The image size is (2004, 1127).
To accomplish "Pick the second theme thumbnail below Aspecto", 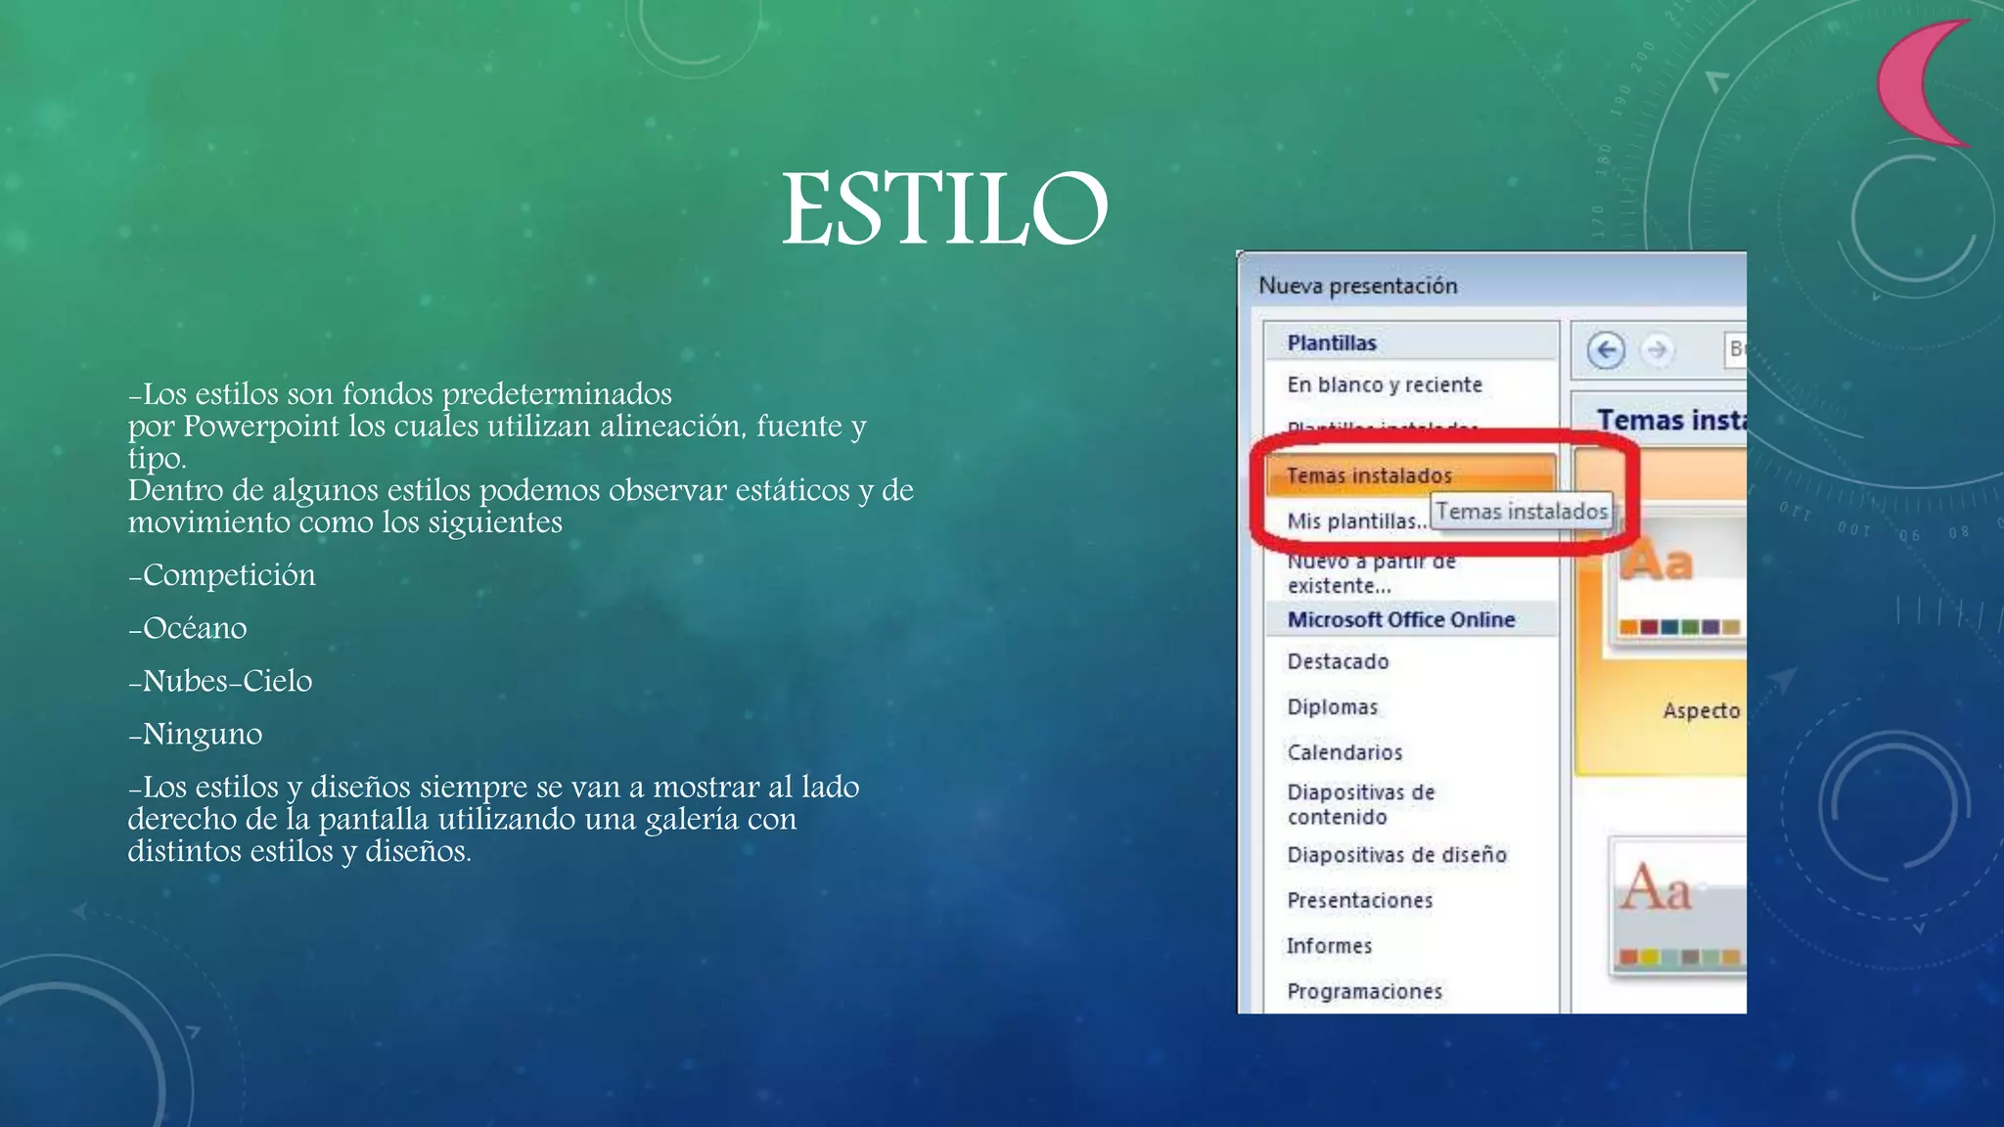I will 1678,906.
